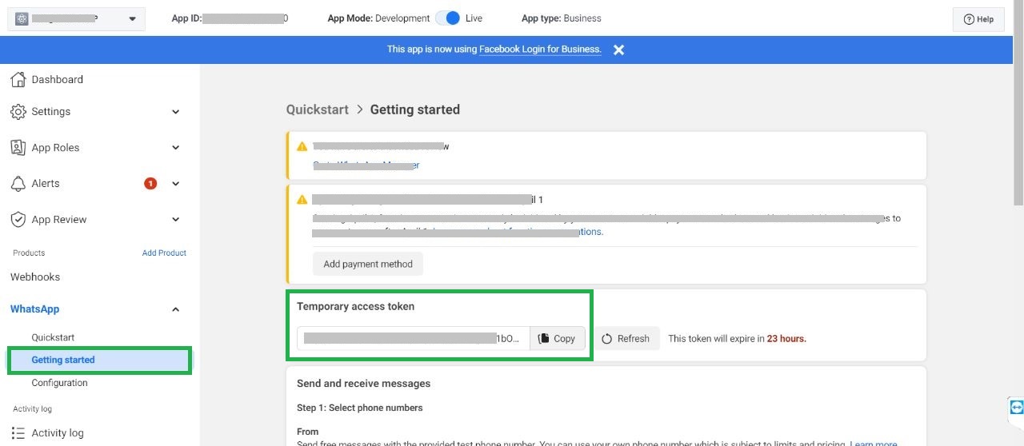Click the TeamViewer icon at right edge
Image resolution: width=1024 pixels, height=446 pixels.
tap(1016, 407)
